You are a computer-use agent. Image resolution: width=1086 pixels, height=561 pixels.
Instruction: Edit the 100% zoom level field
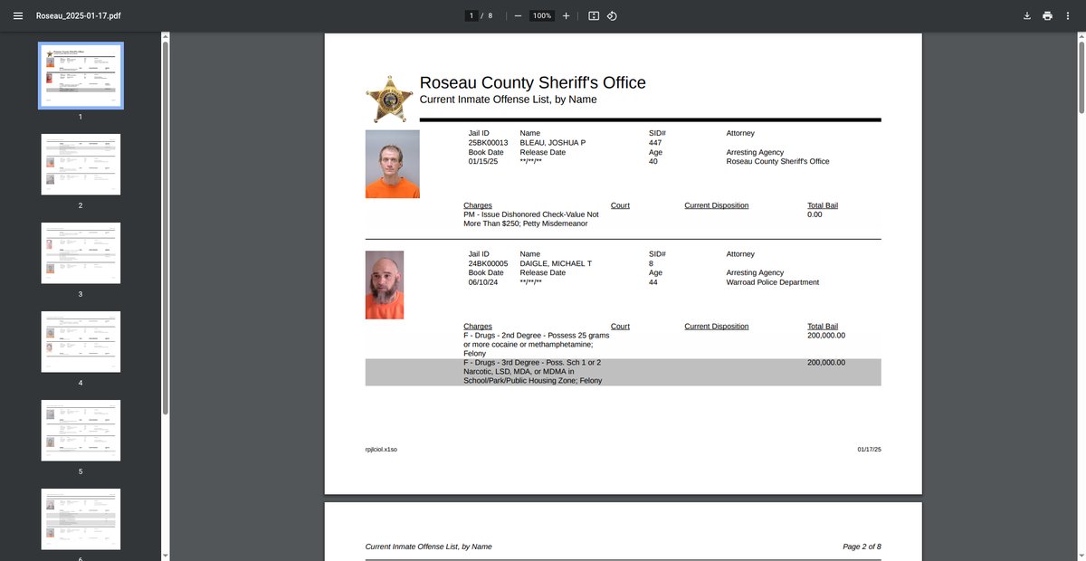pos(542,15)
